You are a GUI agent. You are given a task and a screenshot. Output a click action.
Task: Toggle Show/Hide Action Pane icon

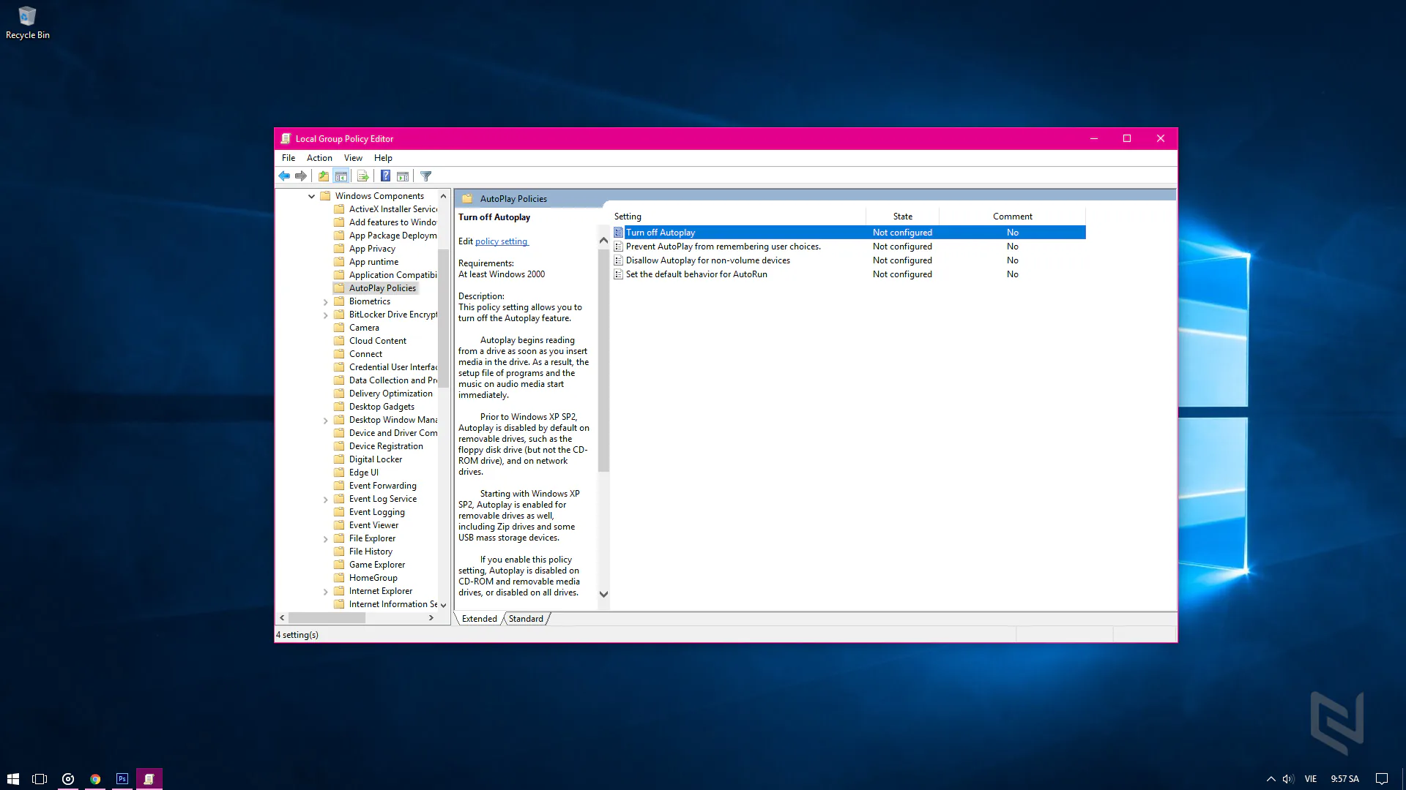coord(403,176)
